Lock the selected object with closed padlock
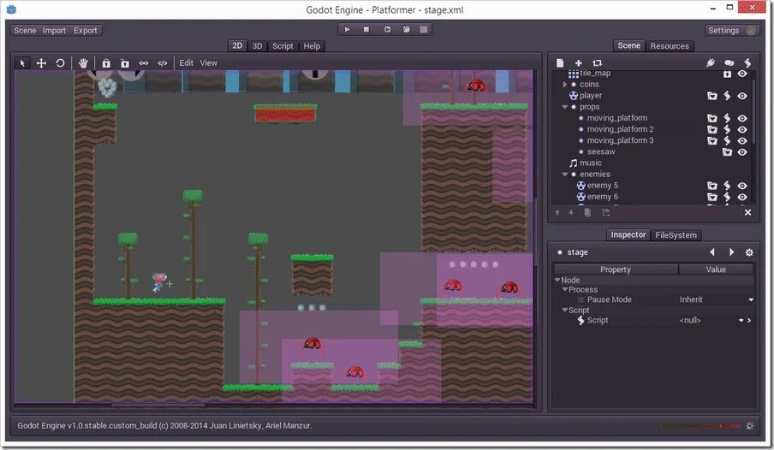 [106, 63]
